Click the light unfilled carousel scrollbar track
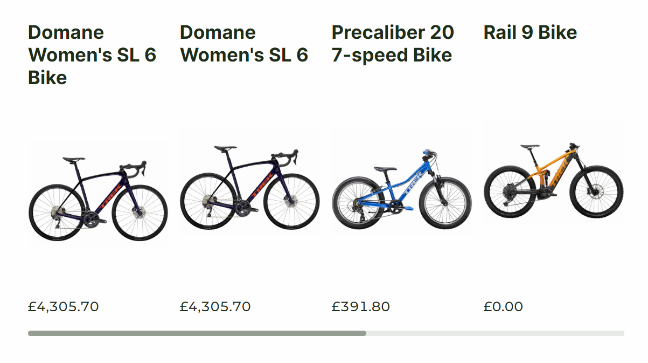 coord(494,333)
